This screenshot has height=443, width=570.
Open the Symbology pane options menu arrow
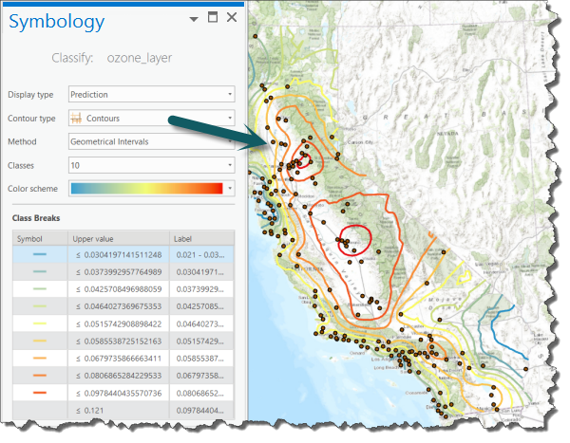195,18
